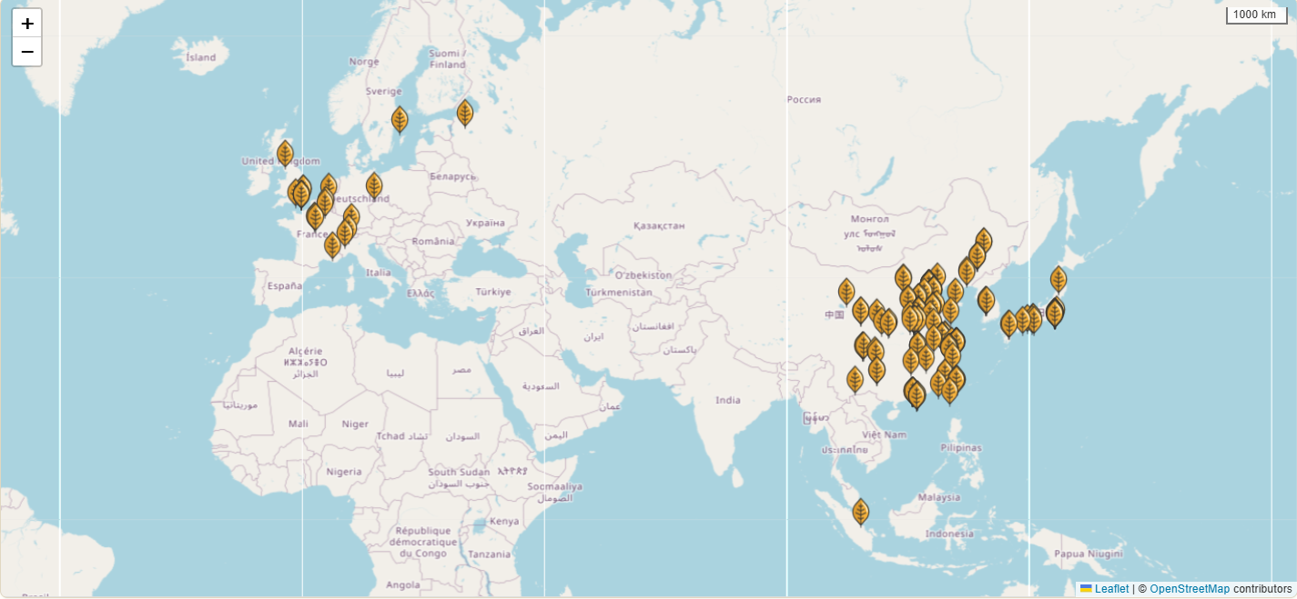Select the leaf marker in central France
Screen dimensions: 1297x599
(315, 216)
